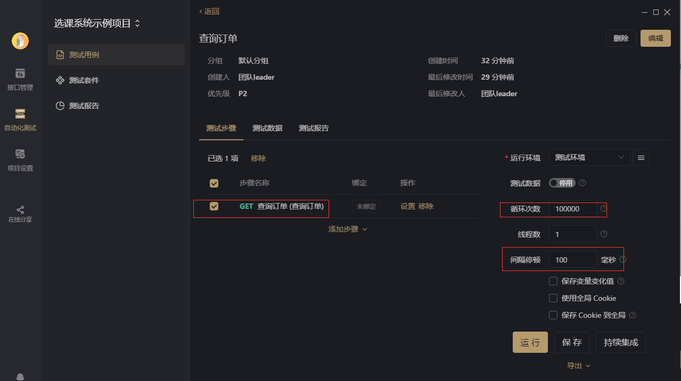
Task: Switch to the 测试数据 tab
Action: coord(267,128)
